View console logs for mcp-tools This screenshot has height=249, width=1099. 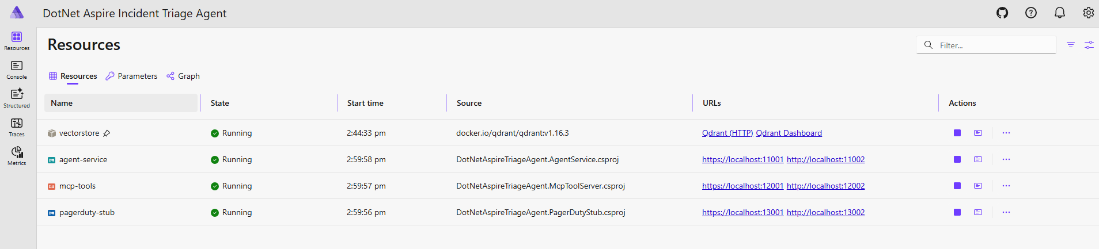coord(978,186)
